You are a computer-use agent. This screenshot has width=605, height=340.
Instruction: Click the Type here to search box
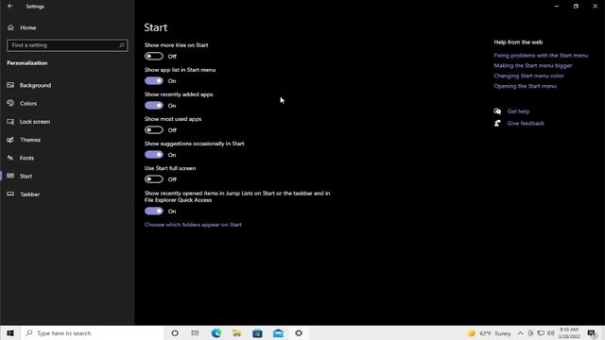click(93, 333)
